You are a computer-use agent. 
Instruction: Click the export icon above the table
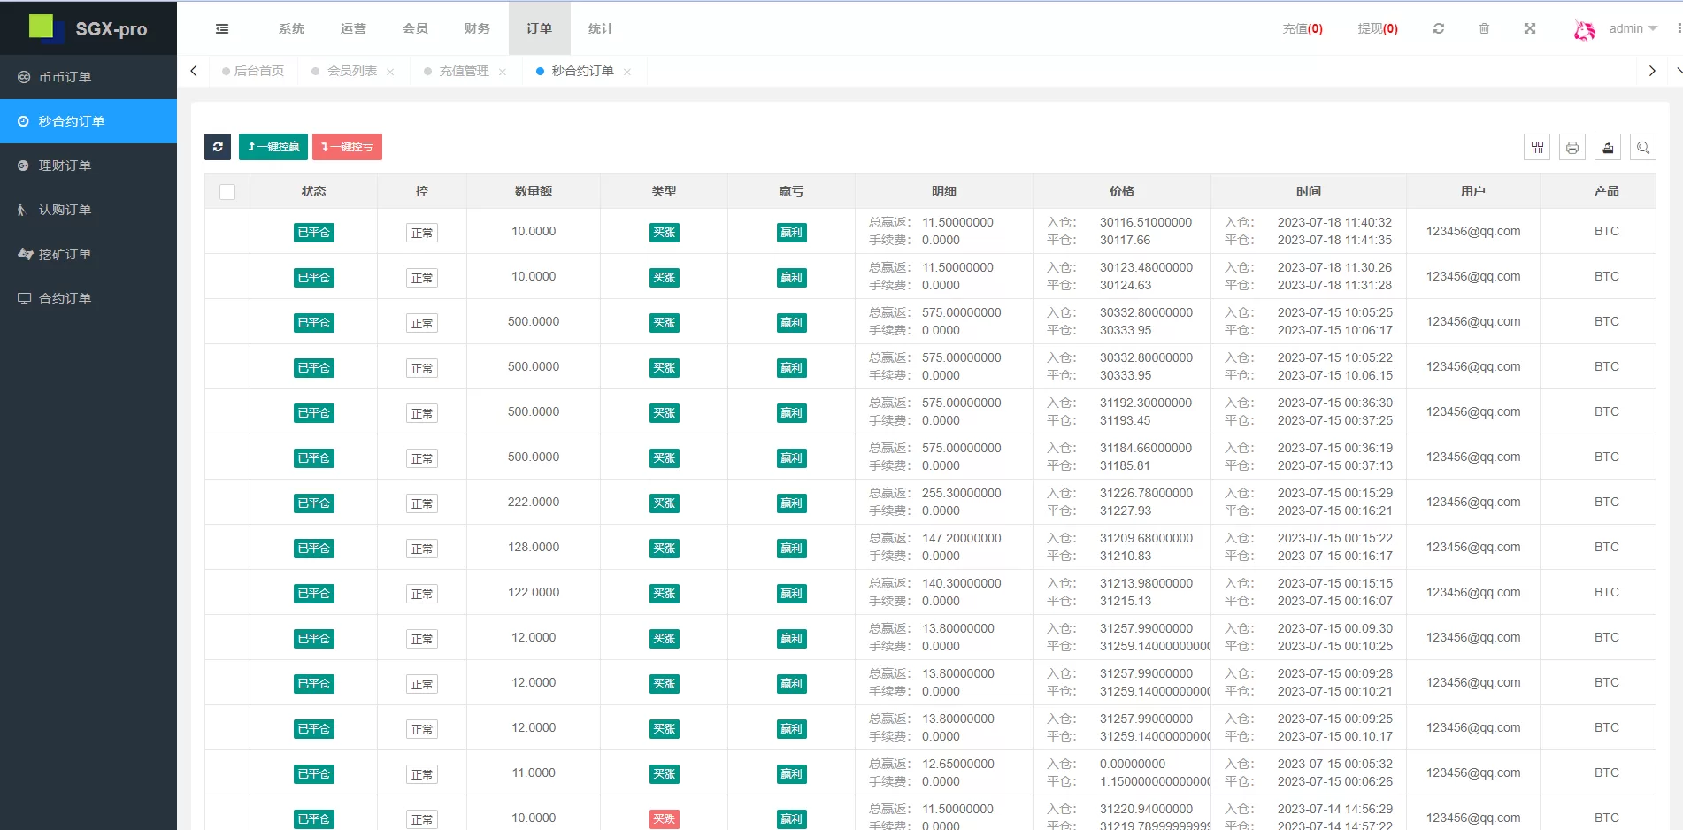(x=1608, y=148)
